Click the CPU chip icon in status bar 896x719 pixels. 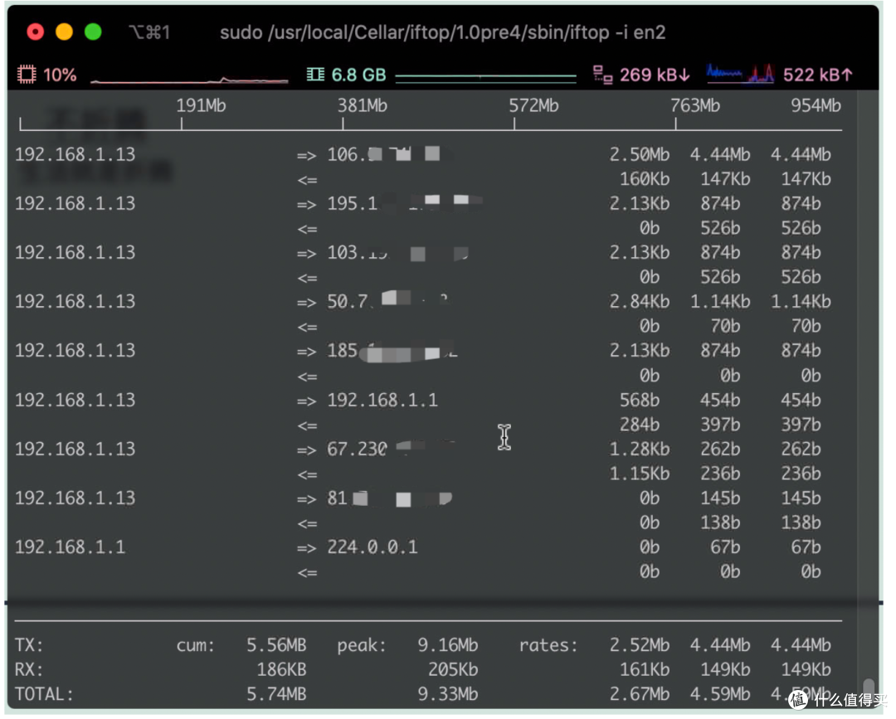tap(27, 75)
